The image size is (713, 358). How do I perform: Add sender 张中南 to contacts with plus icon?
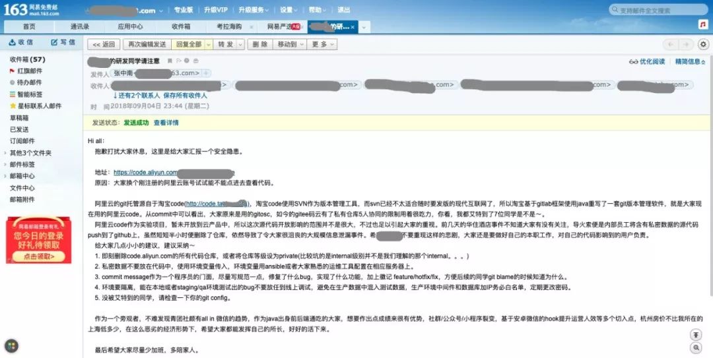pos(206,73)
